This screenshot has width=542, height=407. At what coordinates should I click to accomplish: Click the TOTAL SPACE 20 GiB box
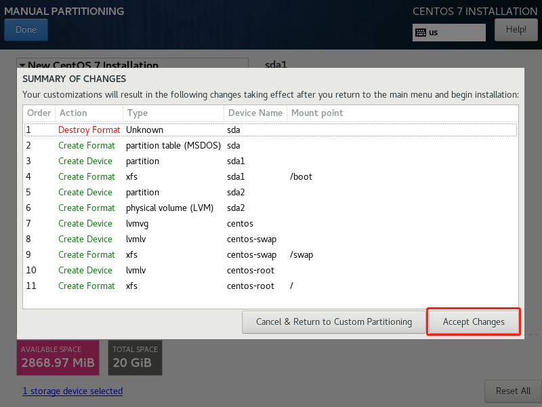point(135,358)
